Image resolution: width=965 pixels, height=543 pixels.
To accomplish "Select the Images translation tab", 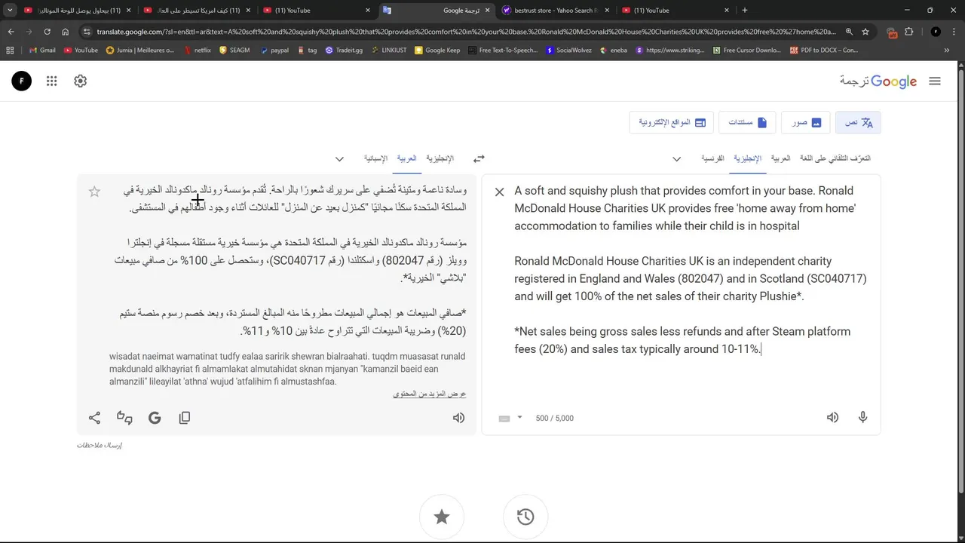I will pyautogui.click(x=806, y=122).
